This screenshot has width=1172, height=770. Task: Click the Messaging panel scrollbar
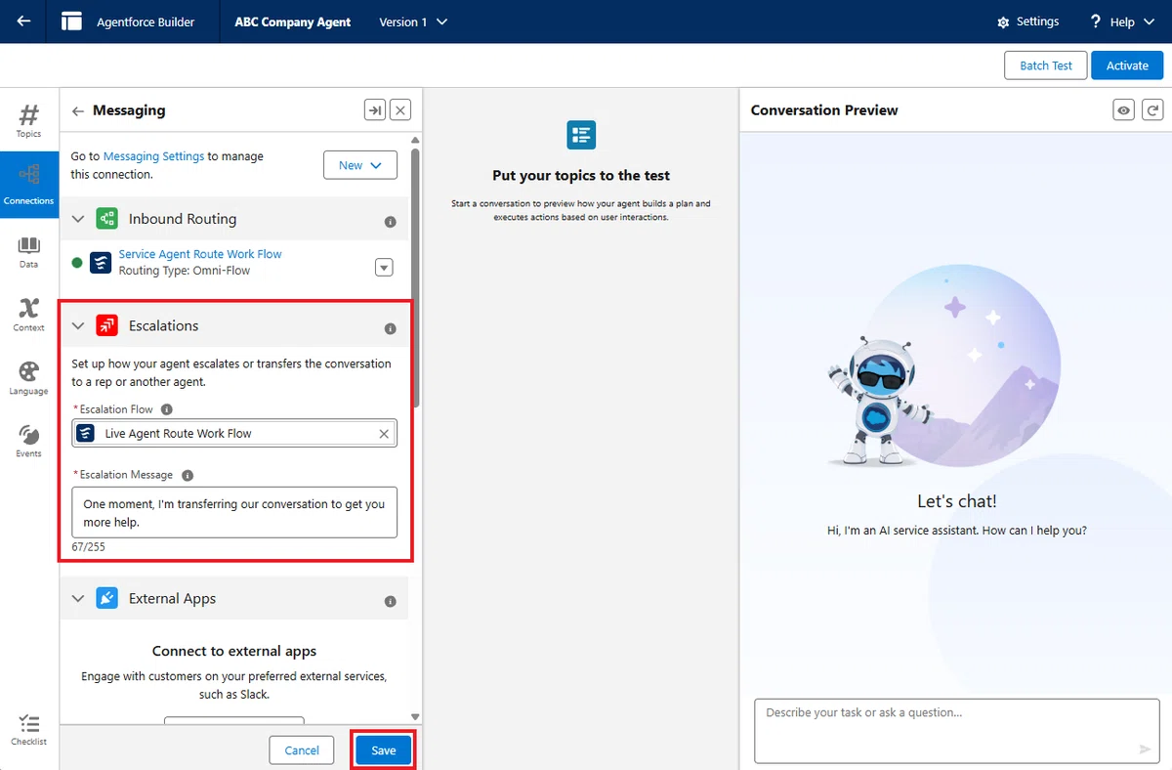point(416,277)
